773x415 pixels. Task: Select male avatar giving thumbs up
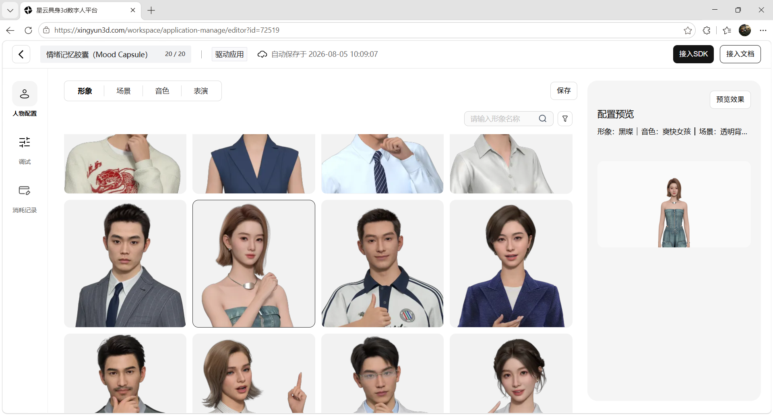[382, 264]
